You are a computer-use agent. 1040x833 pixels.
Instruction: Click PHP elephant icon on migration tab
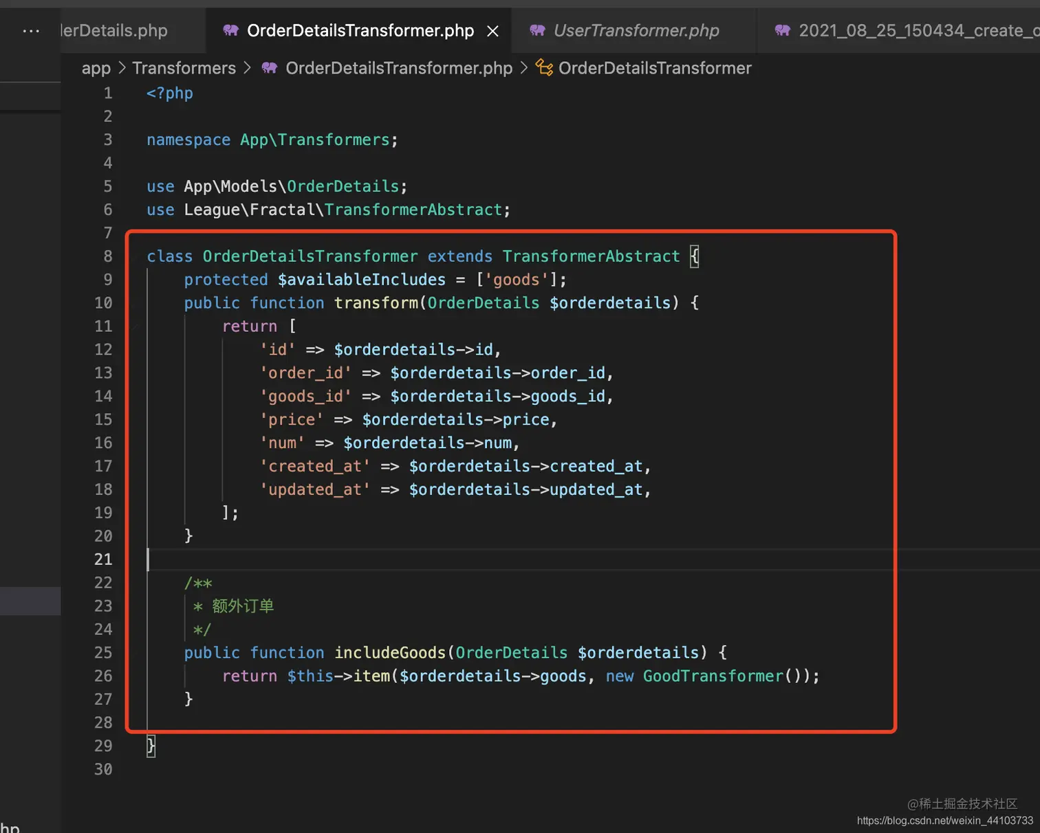(x=782, y=30)
